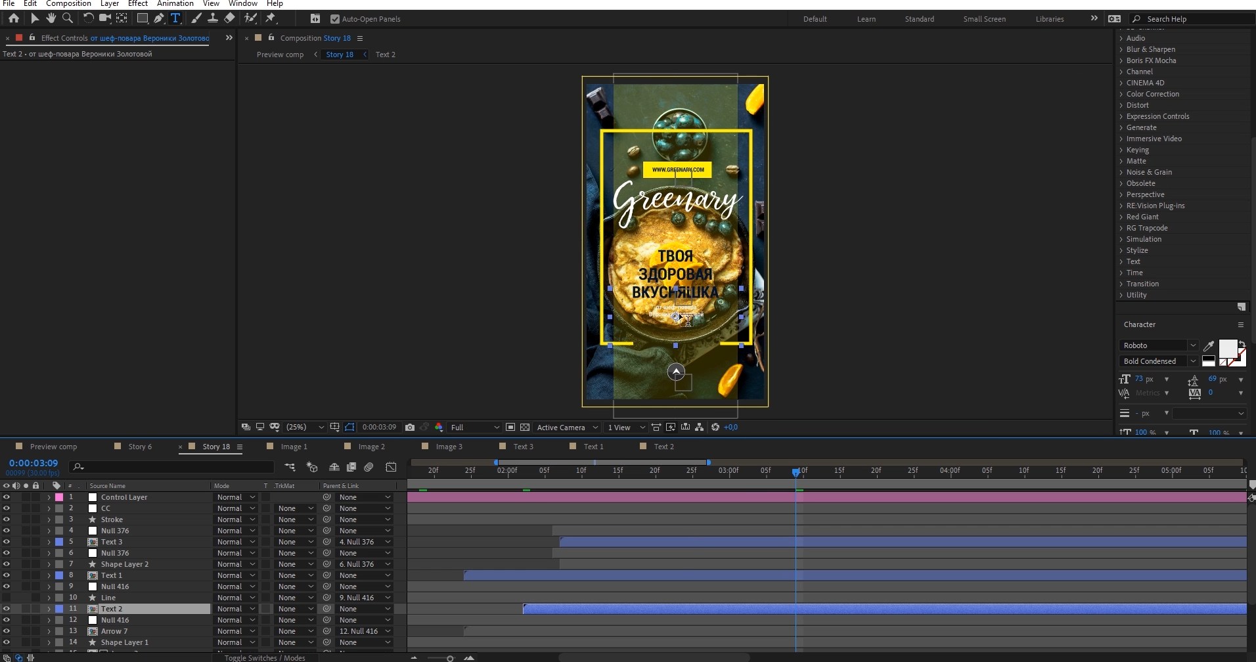Expand the Transition effects category
Viewport: 1256px width, 662px height.
[1121, 284]
